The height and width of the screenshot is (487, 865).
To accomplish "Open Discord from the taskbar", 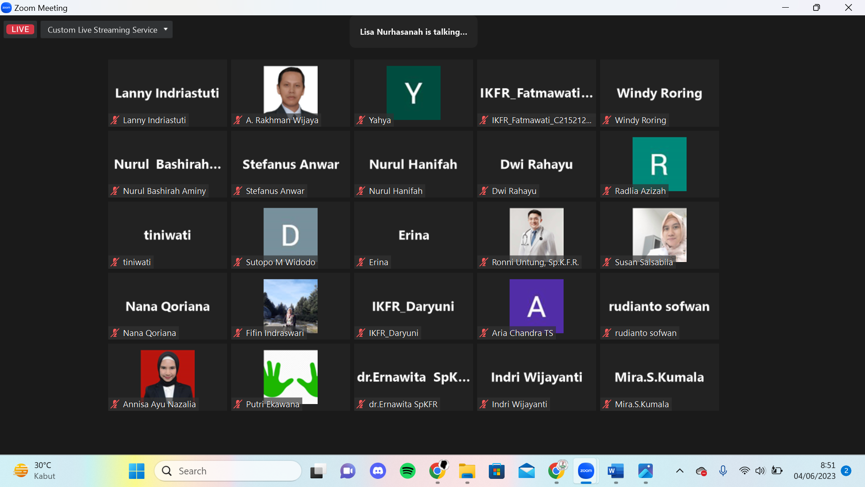I will (x=378, y=471).
